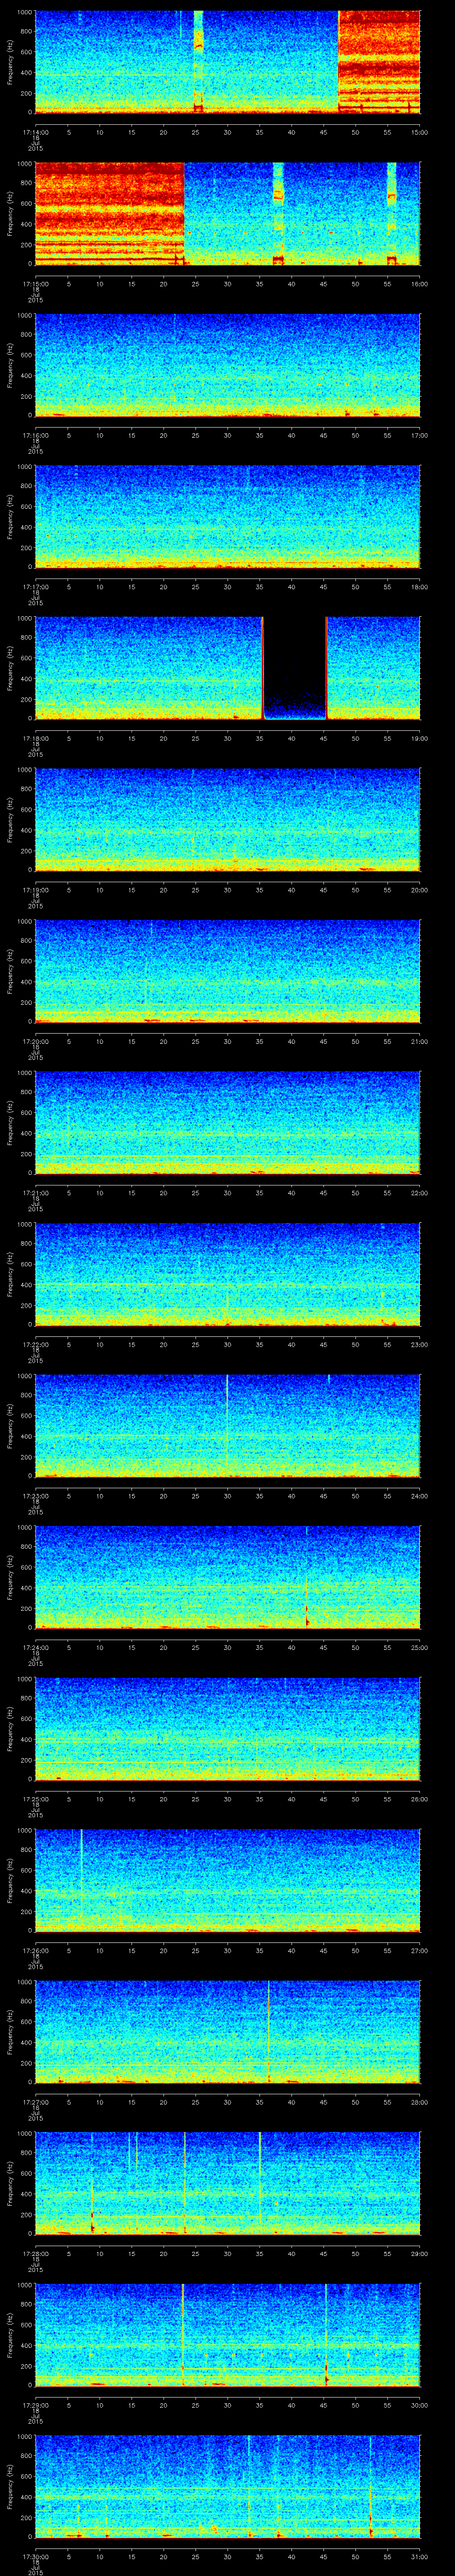This screenshot has width=455, height=2576.
Task: Click the 17:17:00 start time label
Action: tap(35, 587)
